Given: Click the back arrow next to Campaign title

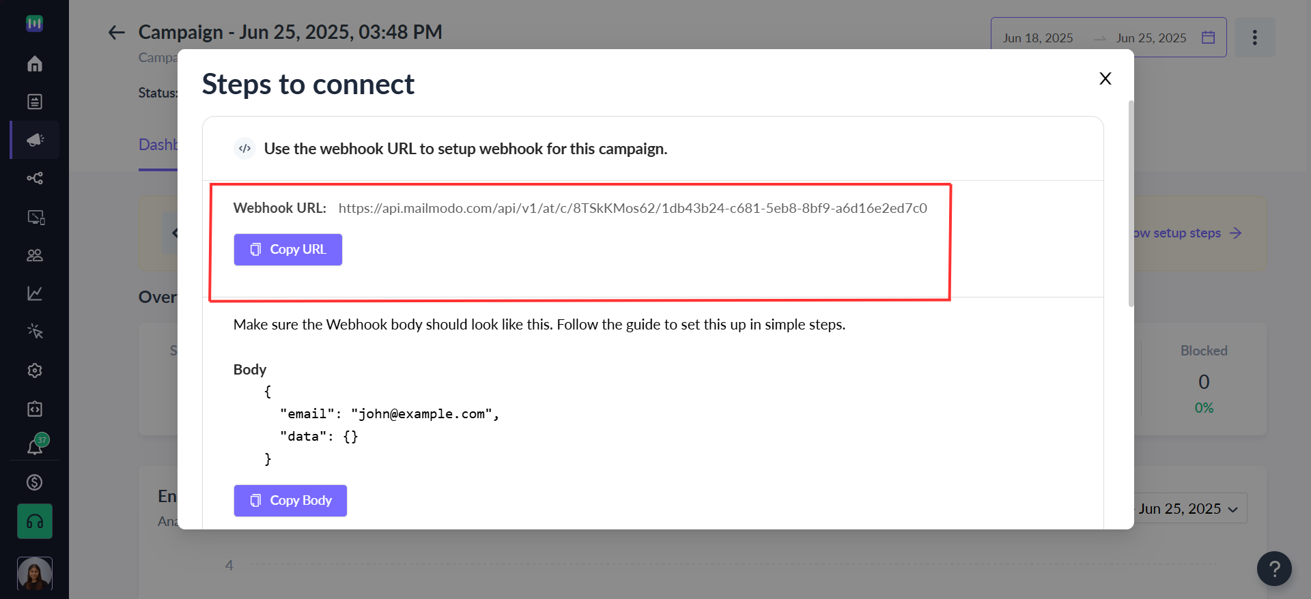Looking at the screenshot, I should pyautogui.click(x=117, y=32).
